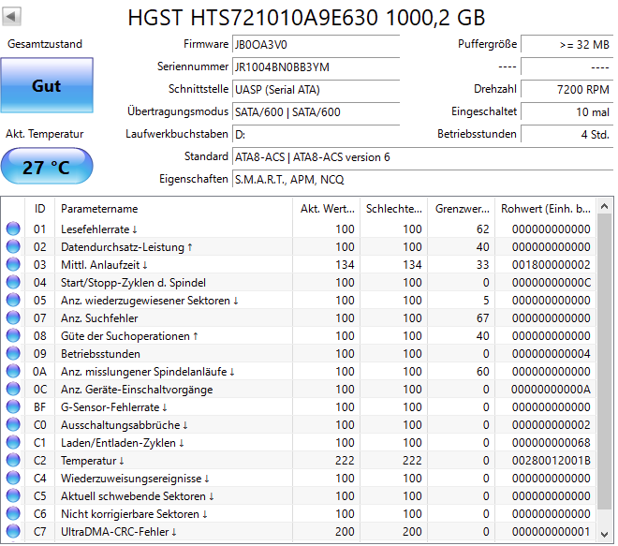
Task: Click the Gut health status button
Action: [47, 85]
